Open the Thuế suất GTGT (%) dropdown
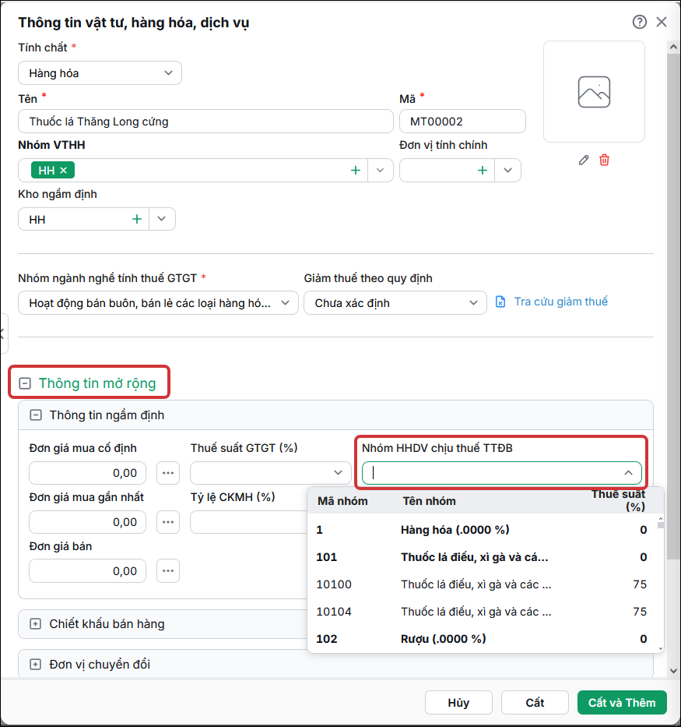Viewport: 681px width, 727px height. point(271,473)
